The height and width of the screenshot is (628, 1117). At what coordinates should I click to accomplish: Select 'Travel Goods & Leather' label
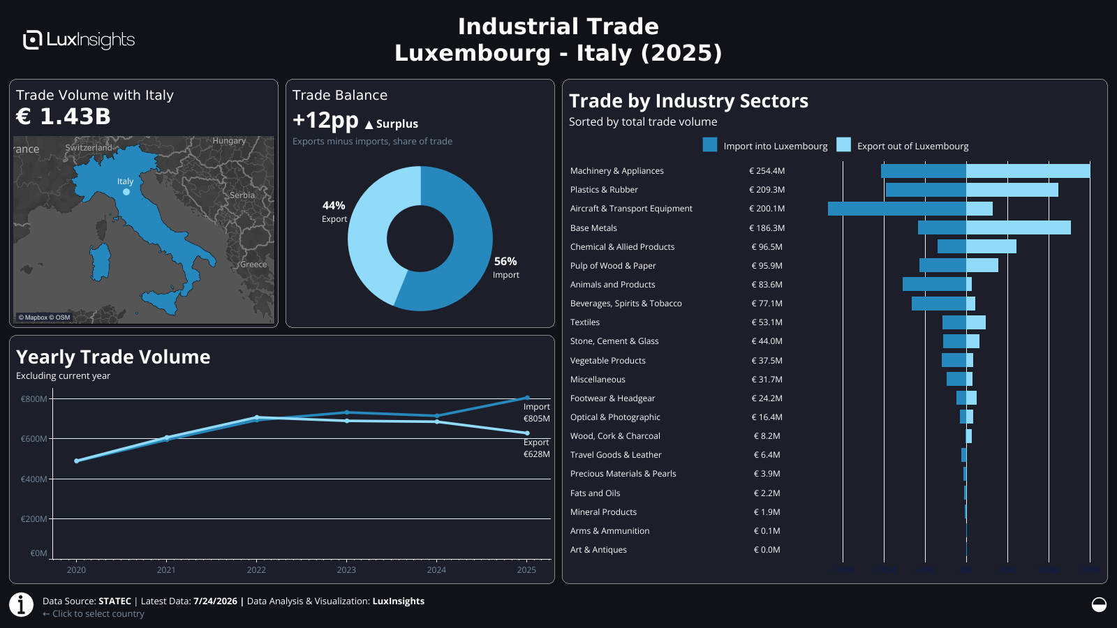point(616,455)
